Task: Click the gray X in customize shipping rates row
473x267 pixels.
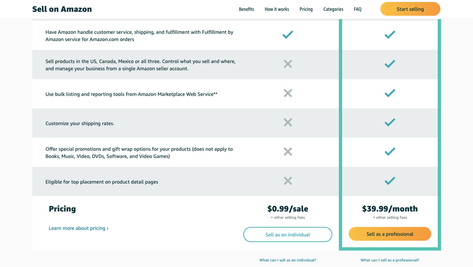Action: pos(288,122)
